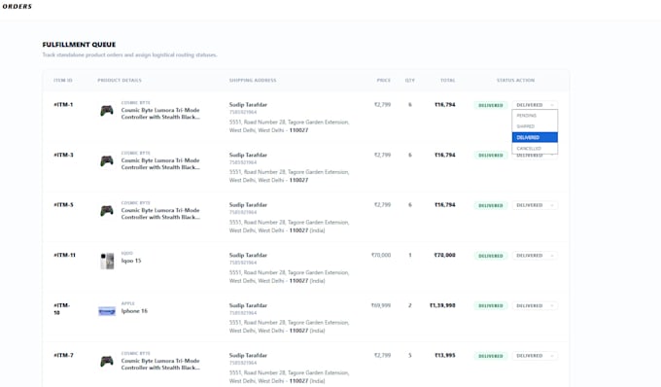Screen dimensions: 661x387
Task: Click the controller thumbnail of #ITM-3
Action: (x=107, y=161)
